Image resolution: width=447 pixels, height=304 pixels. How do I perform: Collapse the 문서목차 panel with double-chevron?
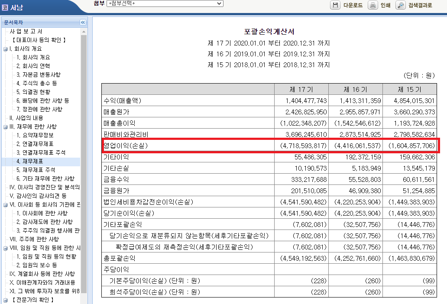point(83,22)
